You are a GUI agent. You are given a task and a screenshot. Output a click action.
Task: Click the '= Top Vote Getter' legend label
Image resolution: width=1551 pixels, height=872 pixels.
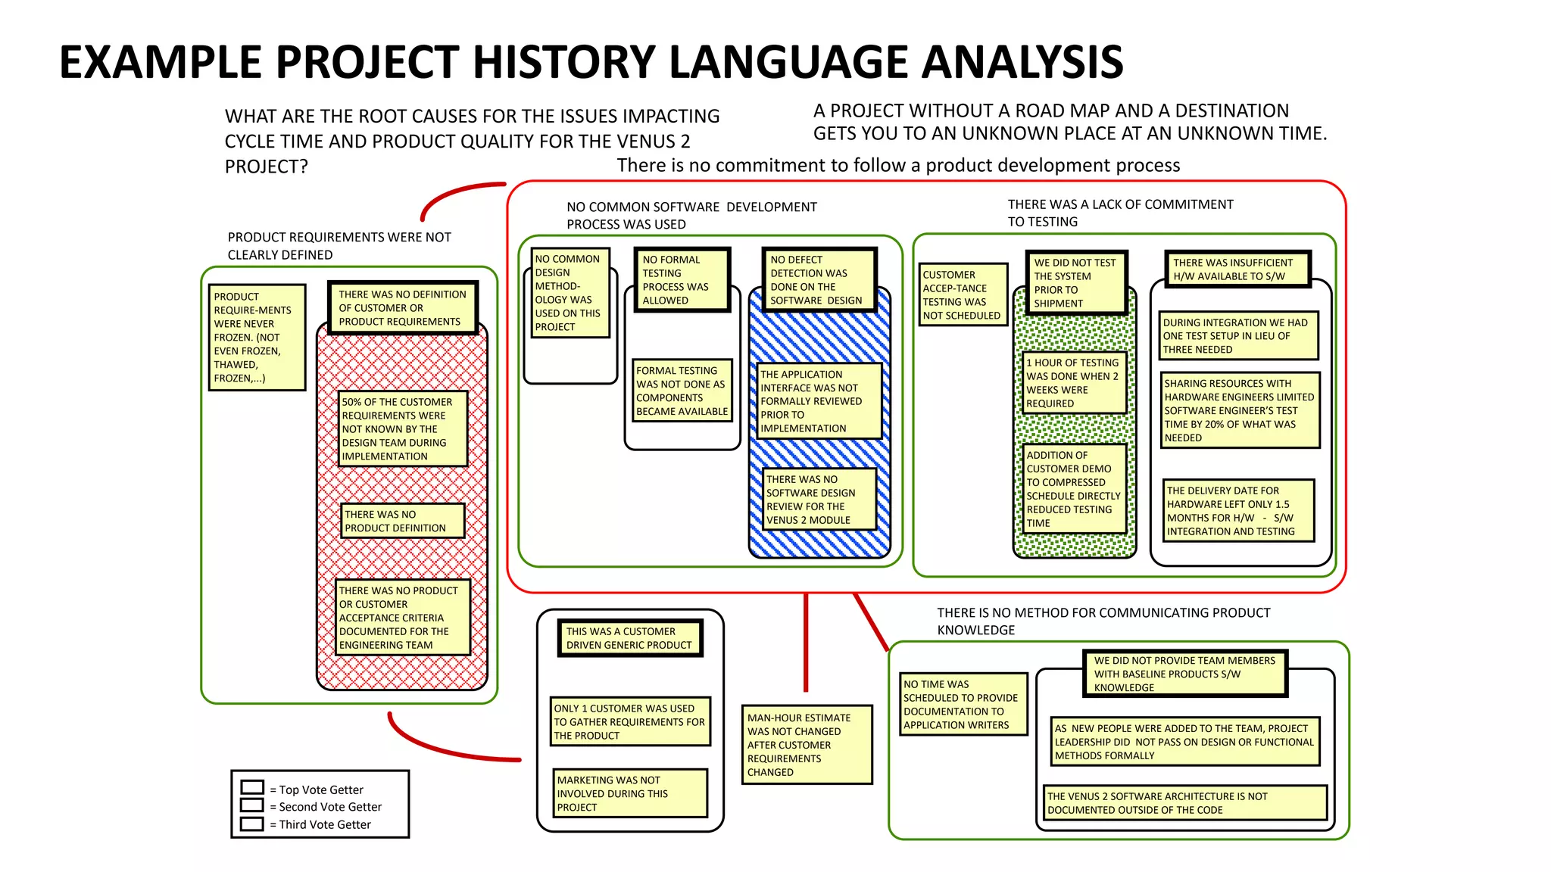tap(317, 789)
